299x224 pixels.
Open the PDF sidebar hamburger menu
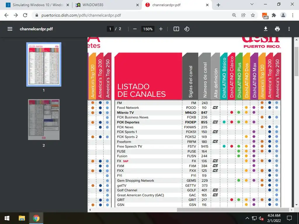pyautogui.click(x=10, y=29)
